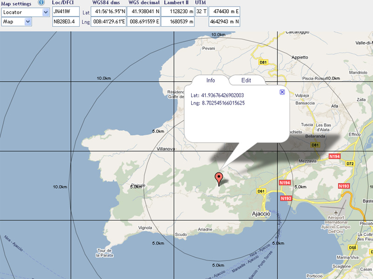This screenshot has width=373, height=279.
Task: Click the Zalla place label
Action: point(361,100)
